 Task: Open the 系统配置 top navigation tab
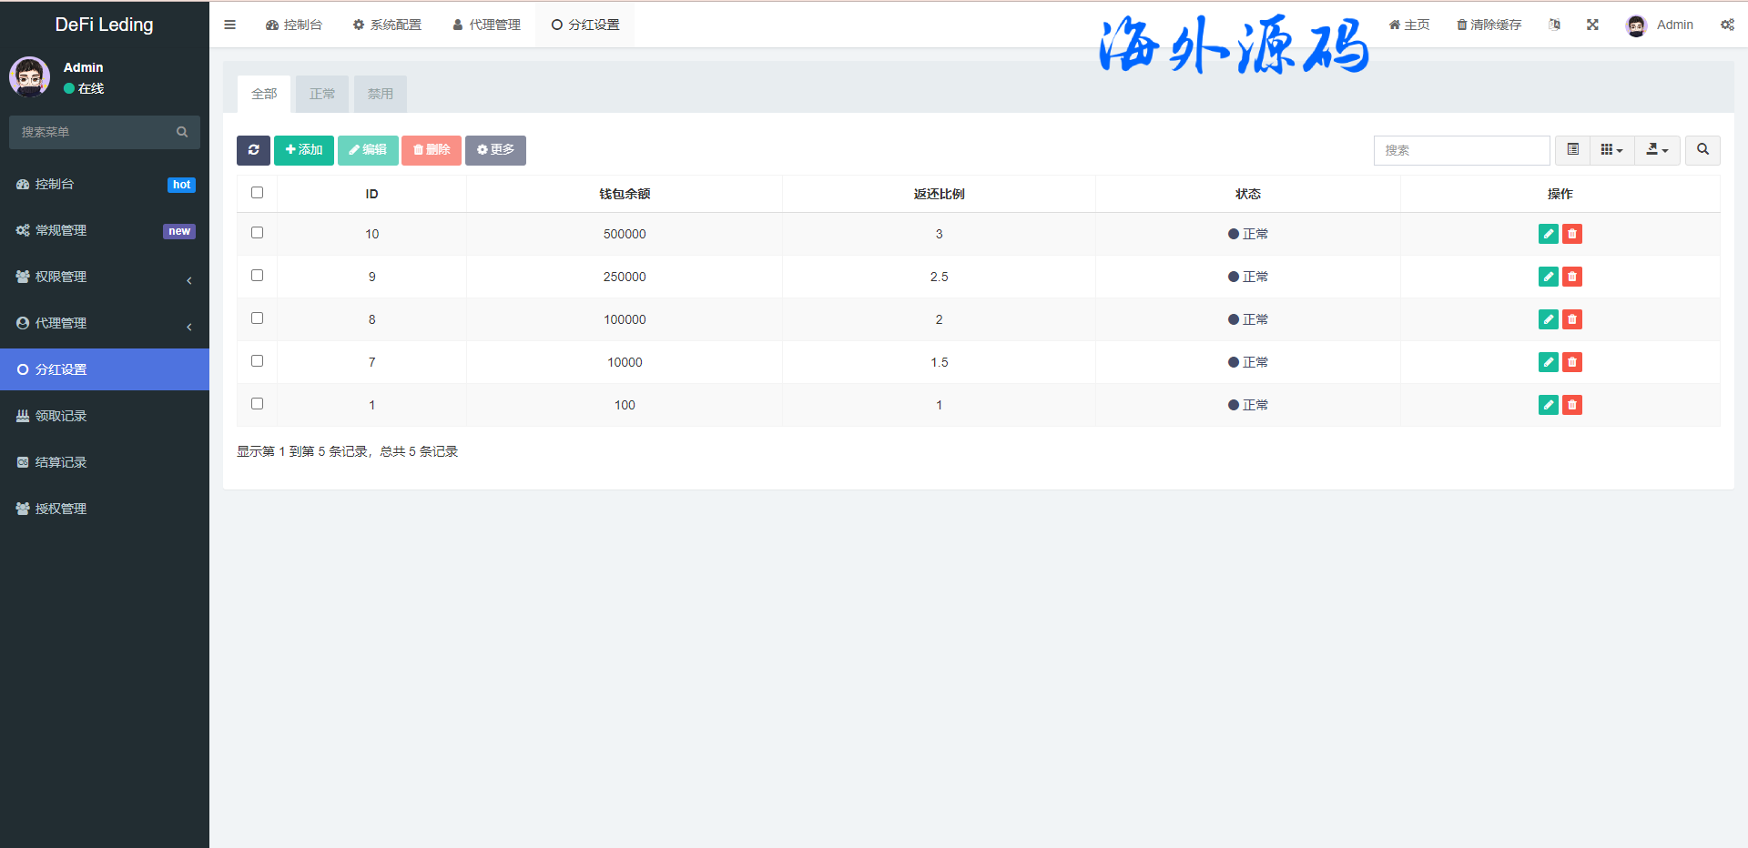(x=387, y=25)
